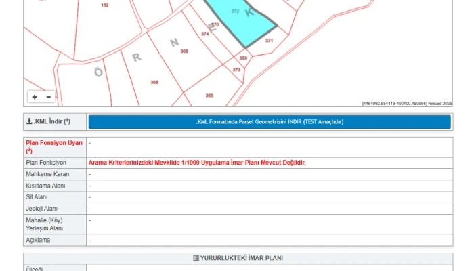This screenshot has height=271, width=474.
Task: Zoom in the map with plus button
Action: tap(35, 98)
